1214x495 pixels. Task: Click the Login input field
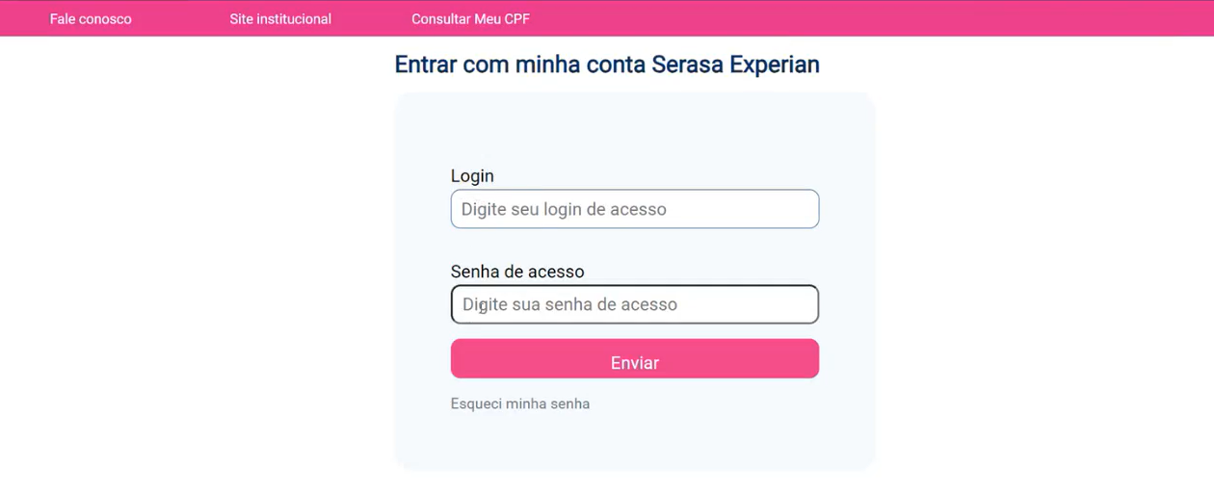click(x=634, y=209)
